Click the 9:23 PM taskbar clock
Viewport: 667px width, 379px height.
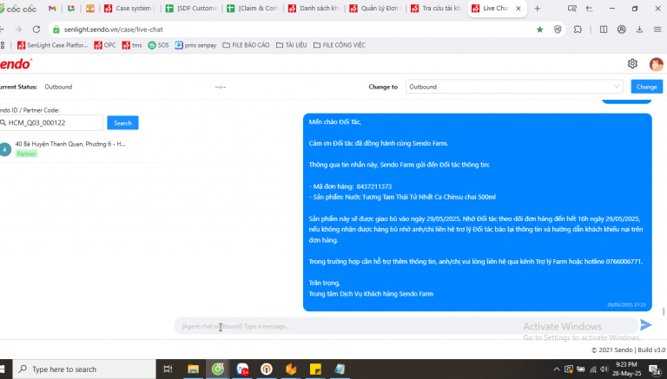626,369
